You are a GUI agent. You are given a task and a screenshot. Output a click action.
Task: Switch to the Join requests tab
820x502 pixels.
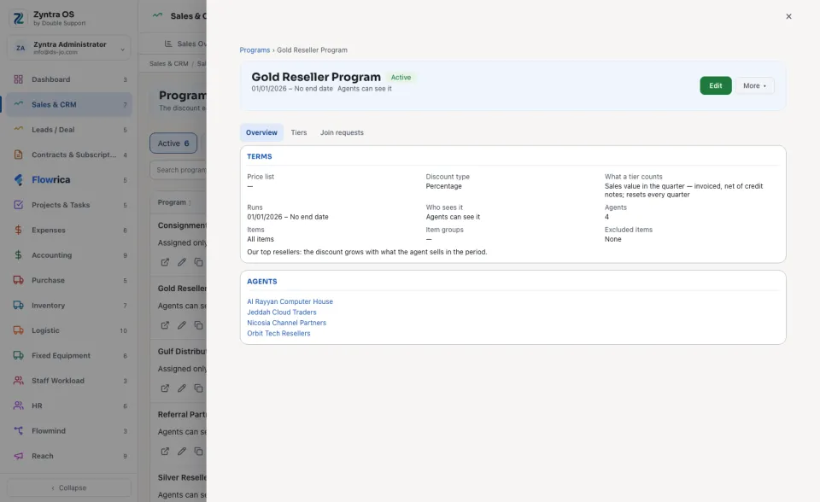tap(342, 132)
